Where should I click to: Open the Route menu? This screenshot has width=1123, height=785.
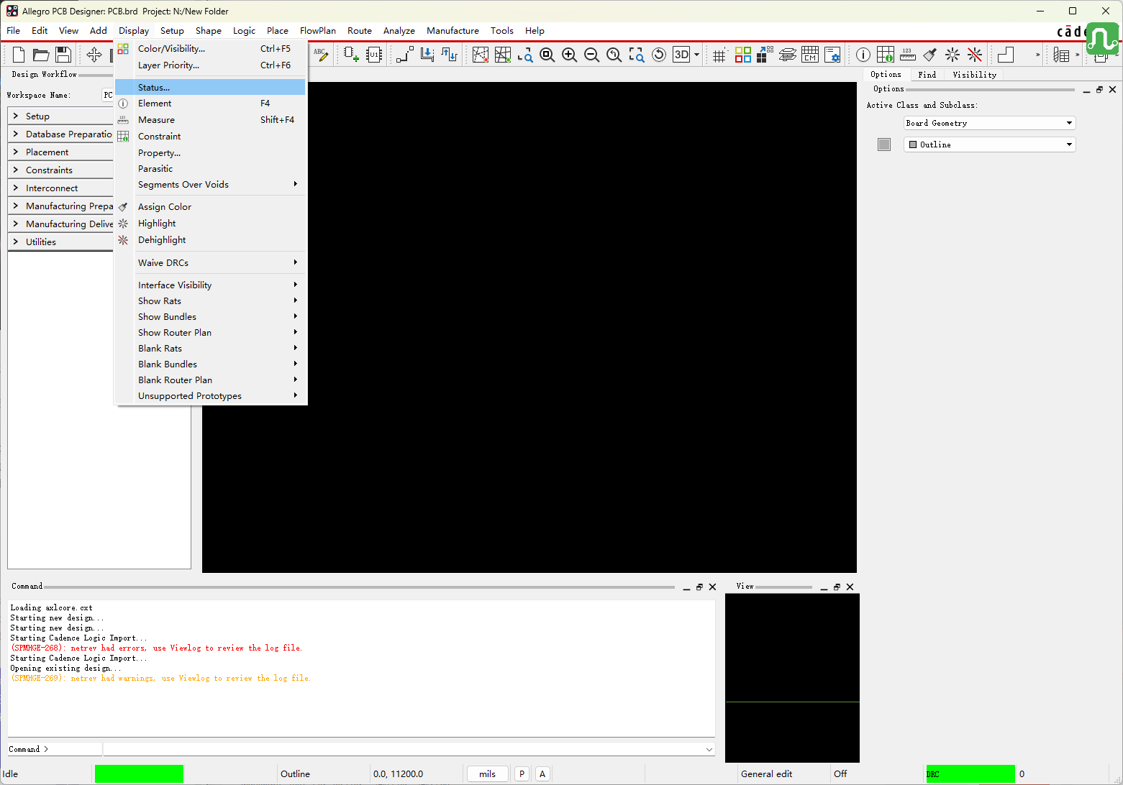(x=360, y=31)
